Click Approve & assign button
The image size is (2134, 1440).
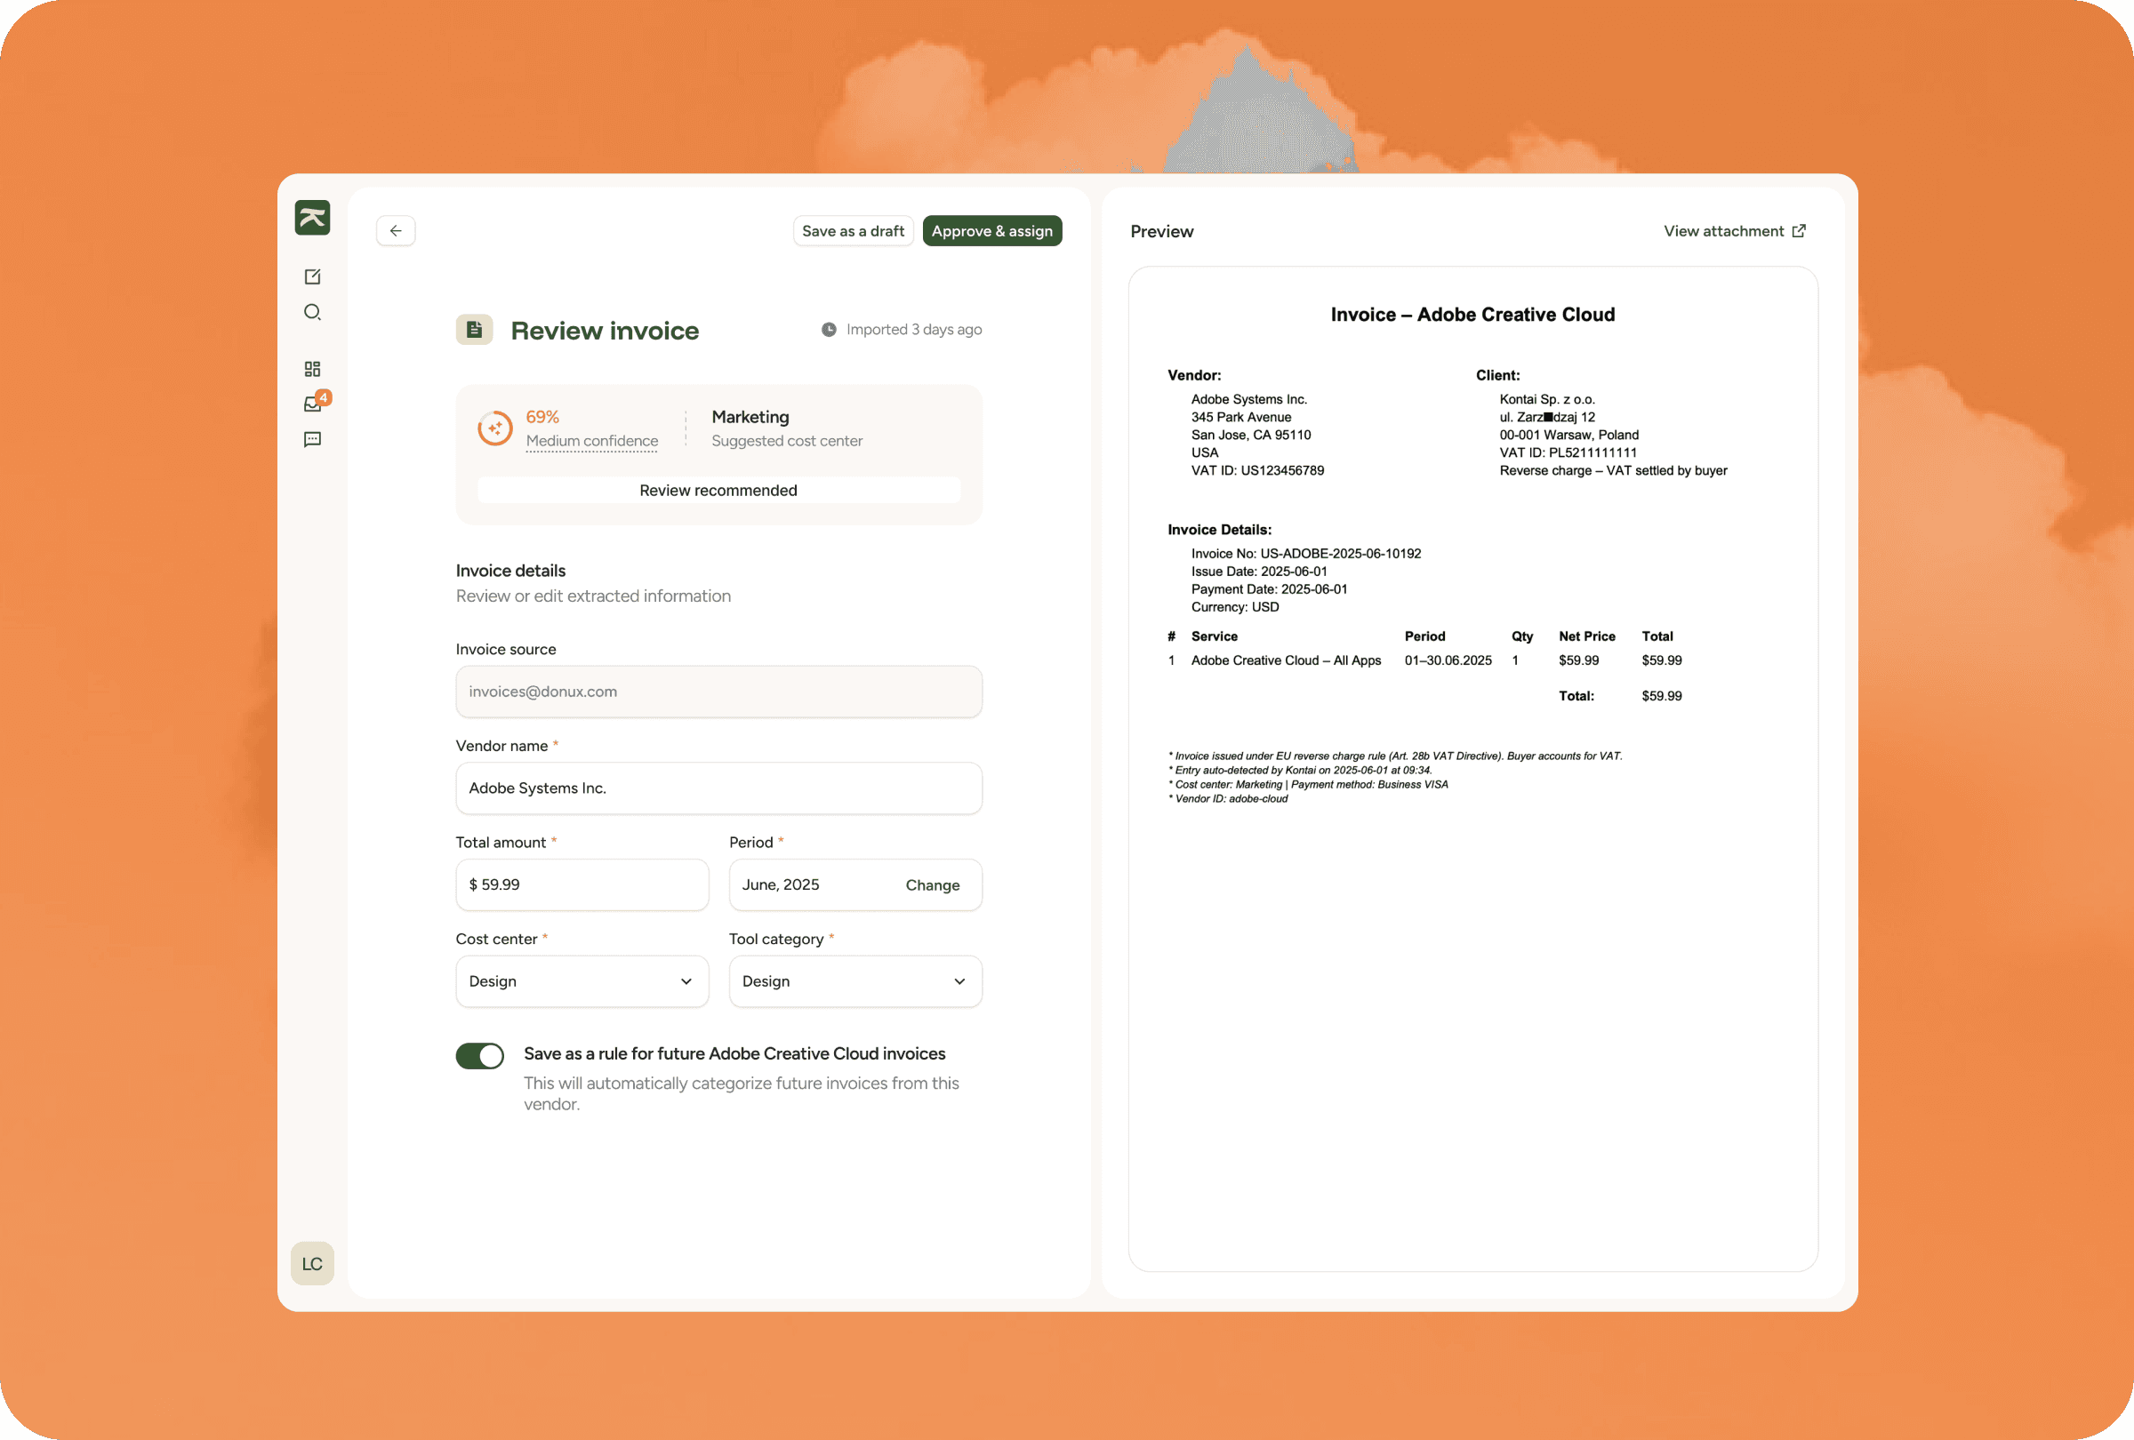991,231
